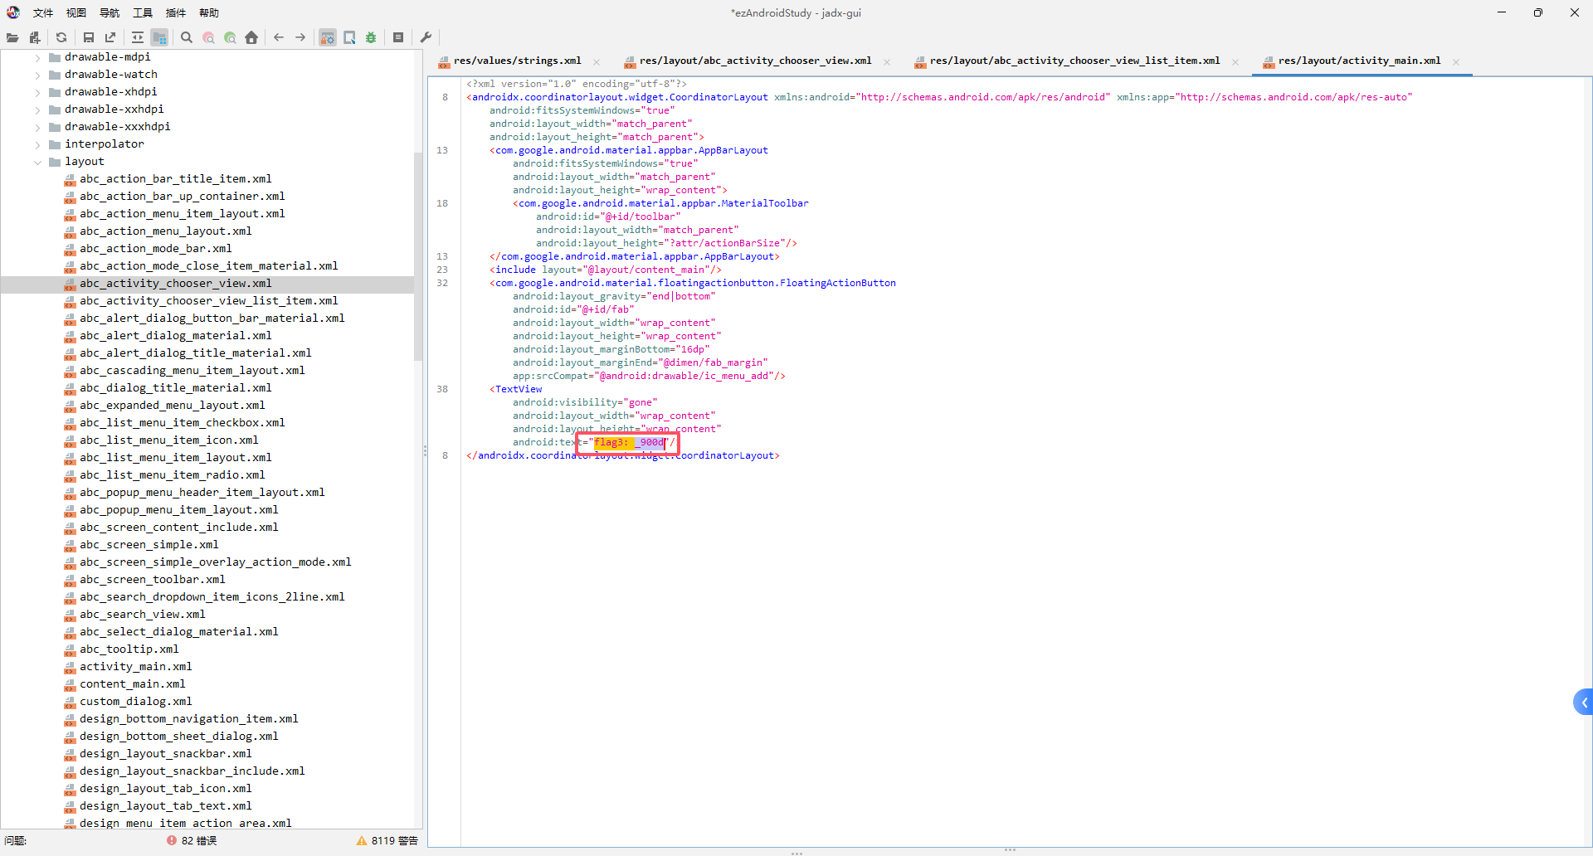Click the blue side-panel arrow button
The height and width of the screenshot is (856, 1593).
1583,702
